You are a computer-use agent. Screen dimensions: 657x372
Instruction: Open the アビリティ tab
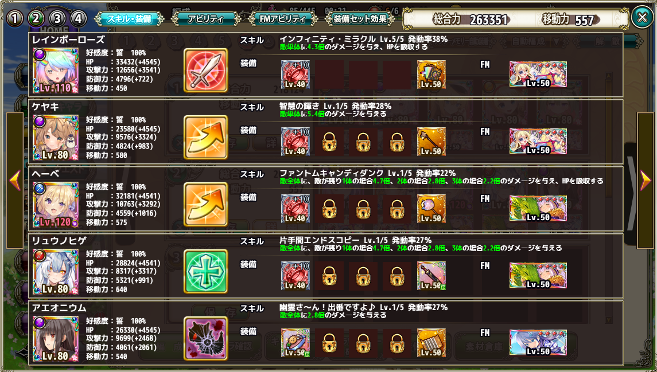205,18
